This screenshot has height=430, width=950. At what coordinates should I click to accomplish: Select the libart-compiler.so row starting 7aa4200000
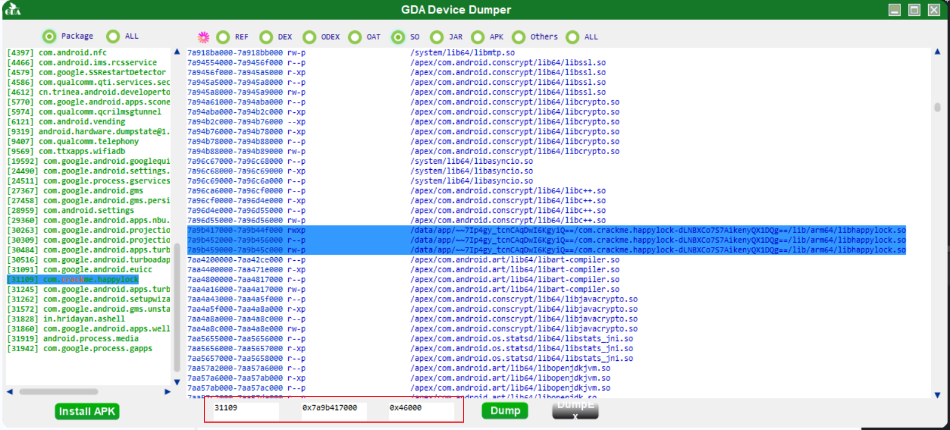coord(403,260)
